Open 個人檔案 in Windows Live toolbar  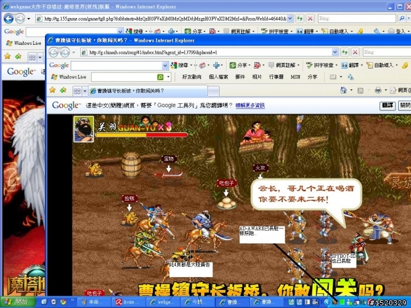coord(218,77)
